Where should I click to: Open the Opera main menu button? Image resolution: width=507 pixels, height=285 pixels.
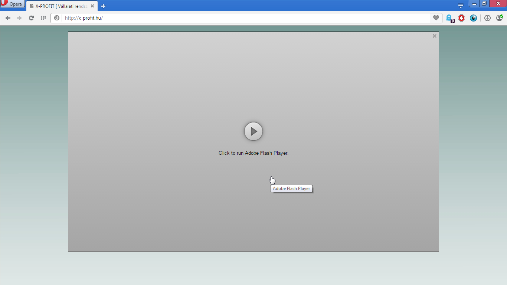click(12, 4)
